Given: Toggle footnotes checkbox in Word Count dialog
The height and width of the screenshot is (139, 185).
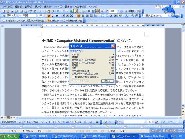Looking at the screenshot, I should click(x=73, y=77).
